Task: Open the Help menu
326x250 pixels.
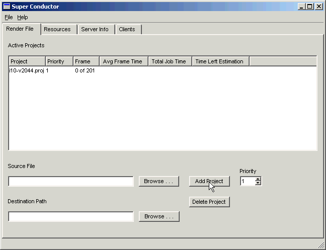Action: point(23,17)
